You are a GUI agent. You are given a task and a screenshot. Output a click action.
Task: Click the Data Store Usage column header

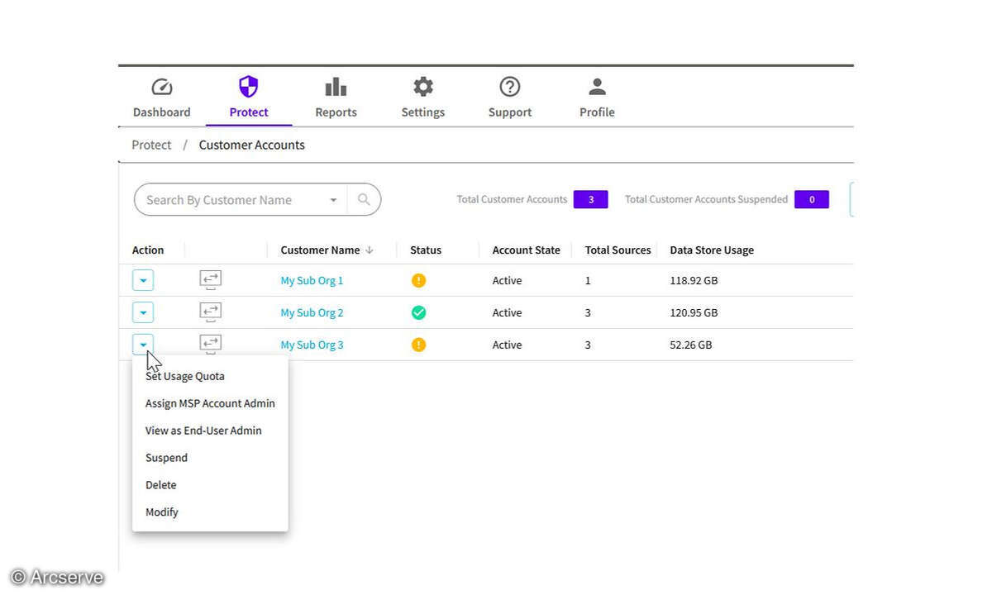pos(712,250)
